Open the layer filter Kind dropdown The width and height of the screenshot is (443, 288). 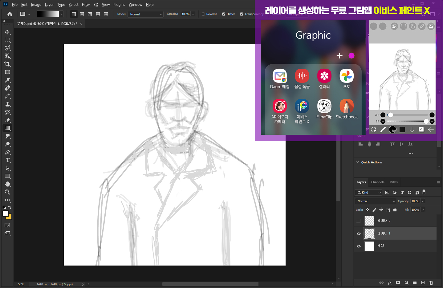coord(369,192)
